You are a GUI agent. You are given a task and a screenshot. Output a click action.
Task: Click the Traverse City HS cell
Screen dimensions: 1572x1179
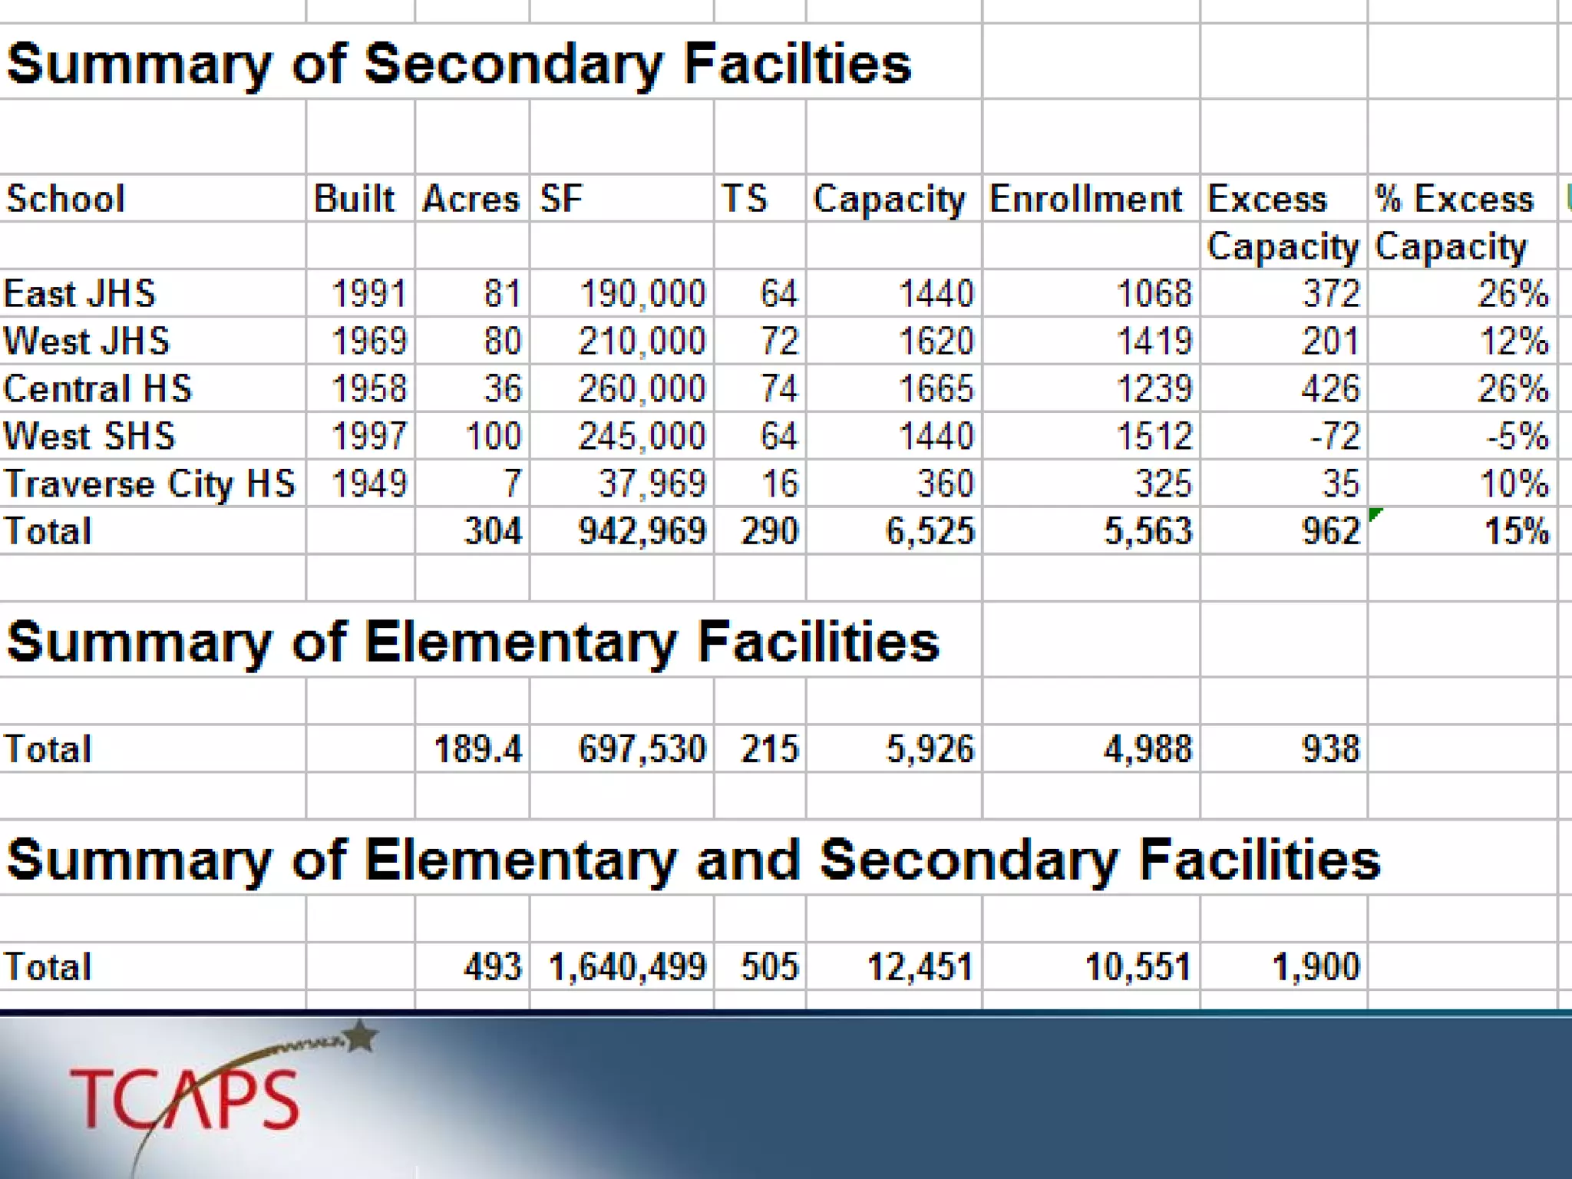150,484
